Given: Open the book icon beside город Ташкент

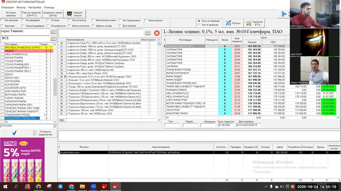Looking at the screenshot, I should tap(53, 32).
